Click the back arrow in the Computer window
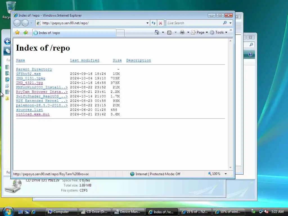Viewport: 288px width, 216px height. click(x=7, y=41)
